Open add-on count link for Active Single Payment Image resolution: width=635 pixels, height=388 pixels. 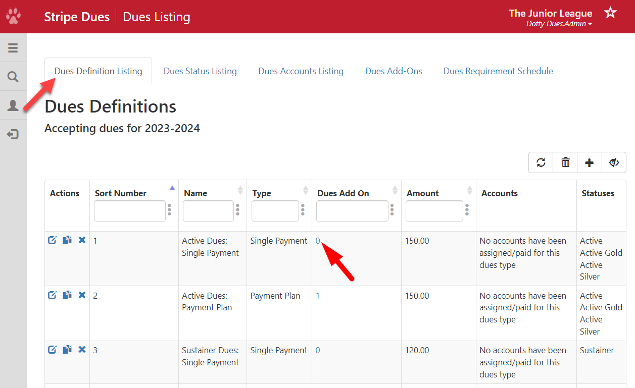(318, 241)
